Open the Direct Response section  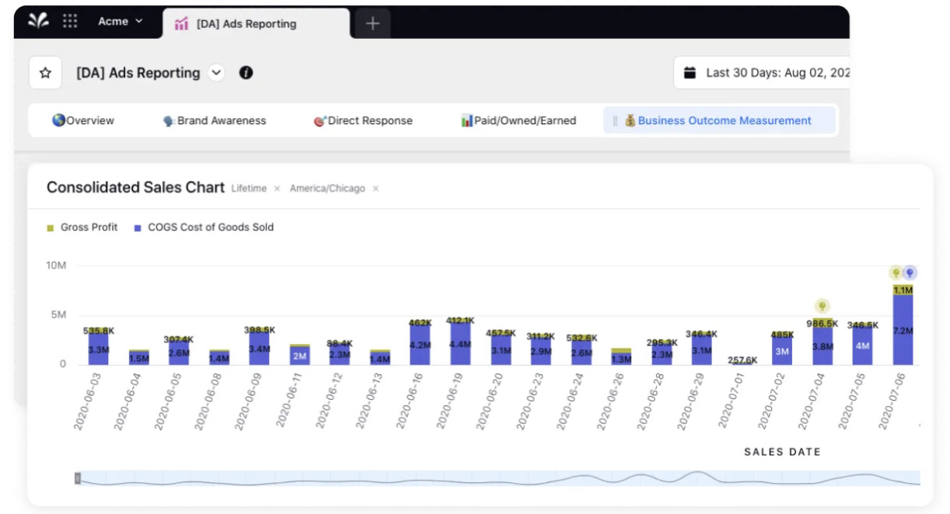[363, 120]
